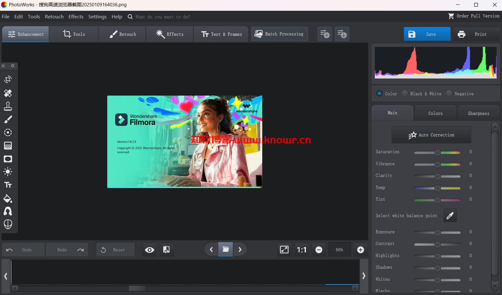
Task: Go to previous photo arrow
Action: (x=211, y=249)
